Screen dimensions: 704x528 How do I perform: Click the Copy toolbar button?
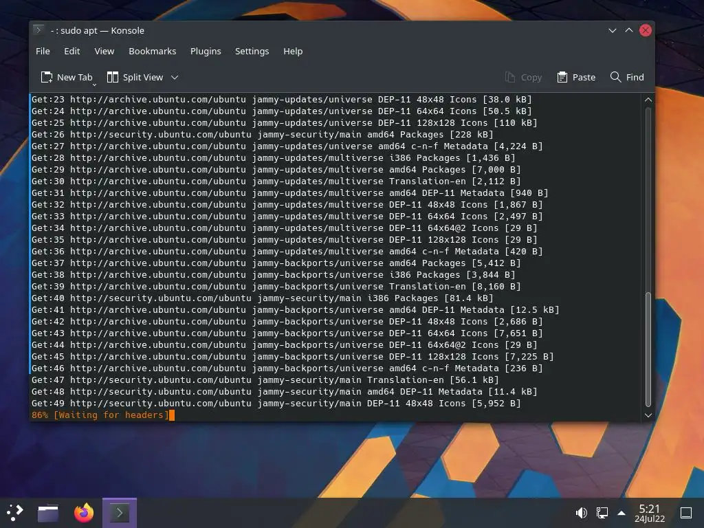tap(523, 77)
